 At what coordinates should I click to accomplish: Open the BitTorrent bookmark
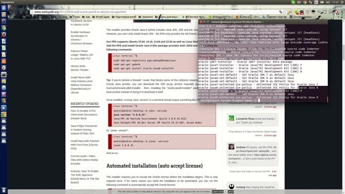(x=194, y=17)
